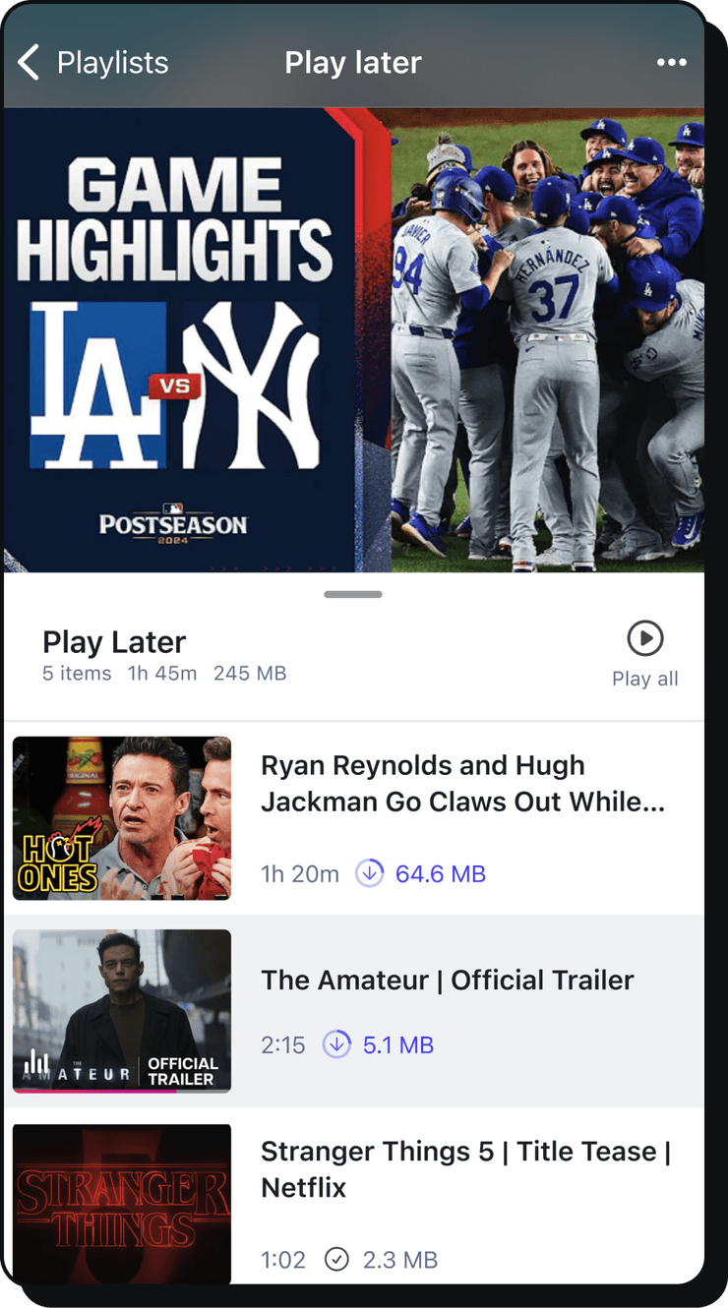Viewport: 728px width, 1308px height.
Task: Open the Game Highlights video artwork
Action: 354,339
